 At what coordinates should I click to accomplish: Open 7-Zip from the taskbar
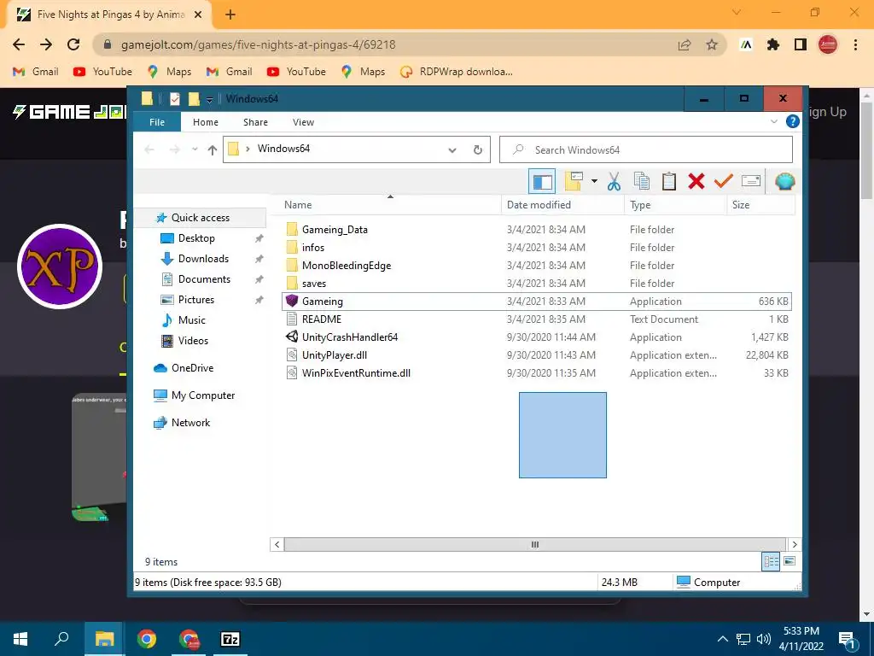(x=230, y=639)
